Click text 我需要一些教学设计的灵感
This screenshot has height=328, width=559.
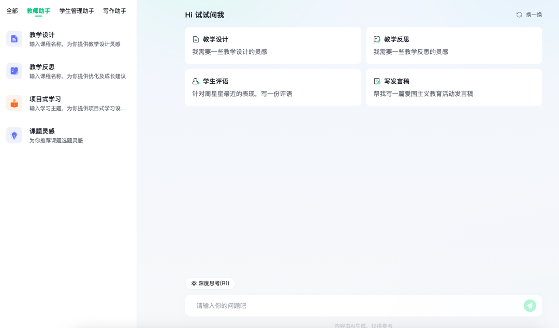coord(230,52)
